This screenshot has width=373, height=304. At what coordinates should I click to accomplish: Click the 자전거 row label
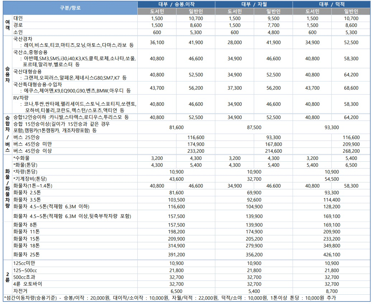pyautogui.click(x=20, y=291)
